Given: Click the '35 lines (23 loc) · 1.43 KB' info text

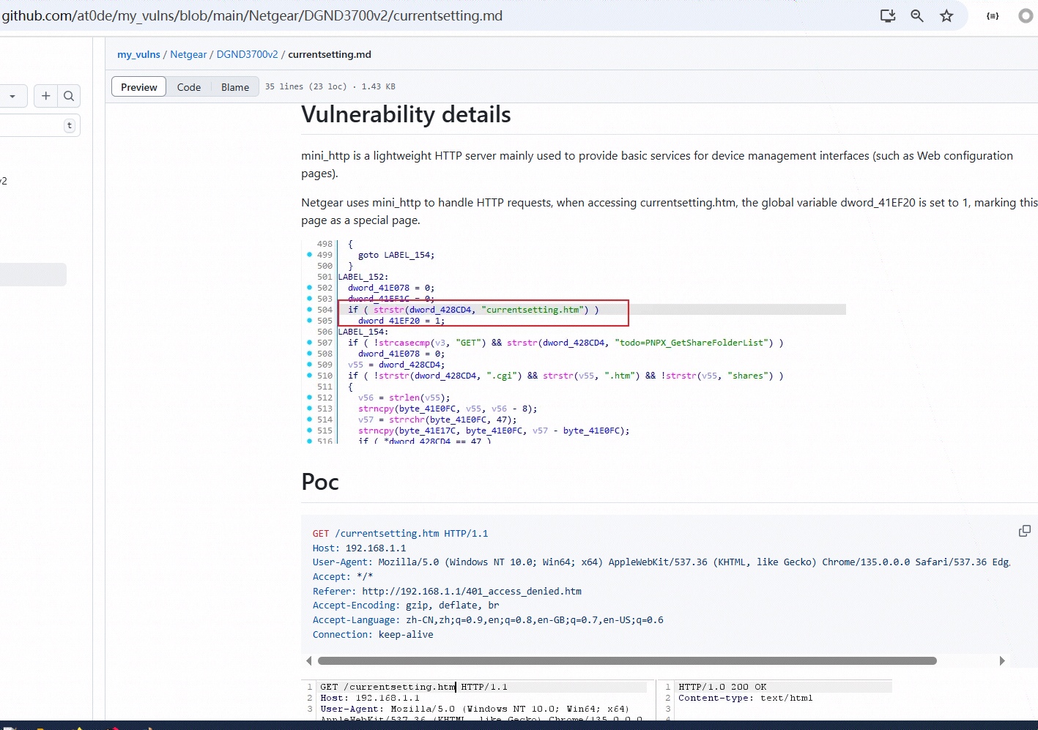Looking at the screenshot, I should (330, 86).
